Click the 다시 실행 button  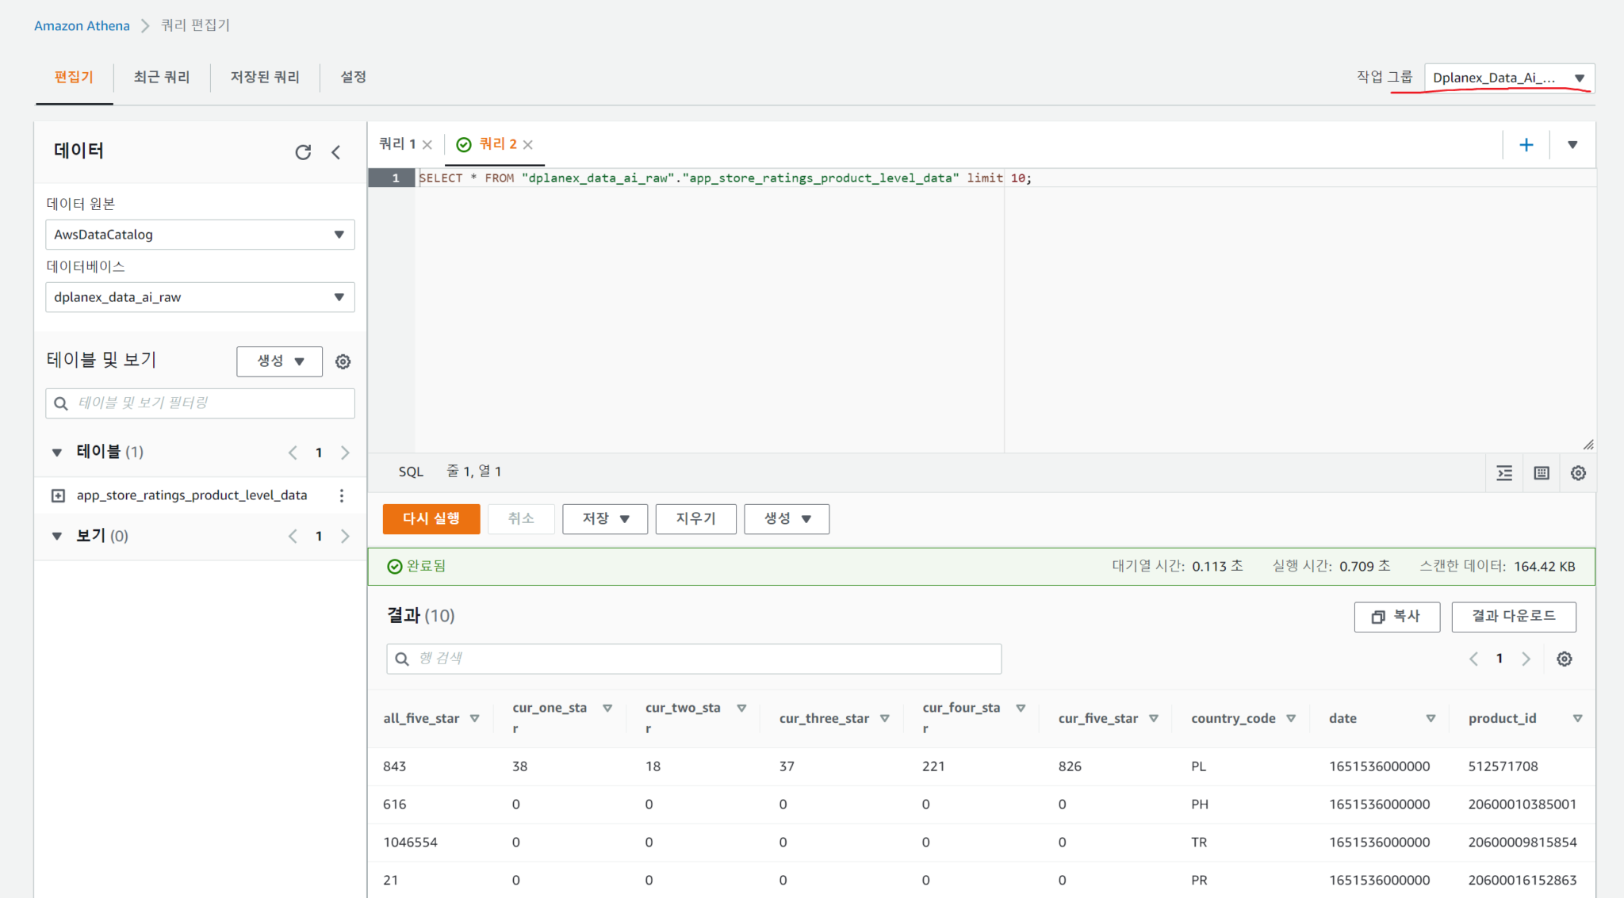coord(431,518)
